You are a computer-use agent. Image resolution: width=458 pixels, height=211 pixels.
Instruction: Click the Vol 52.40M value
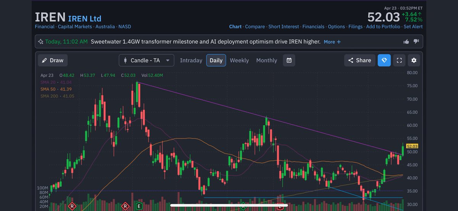[x=152, y=75]
